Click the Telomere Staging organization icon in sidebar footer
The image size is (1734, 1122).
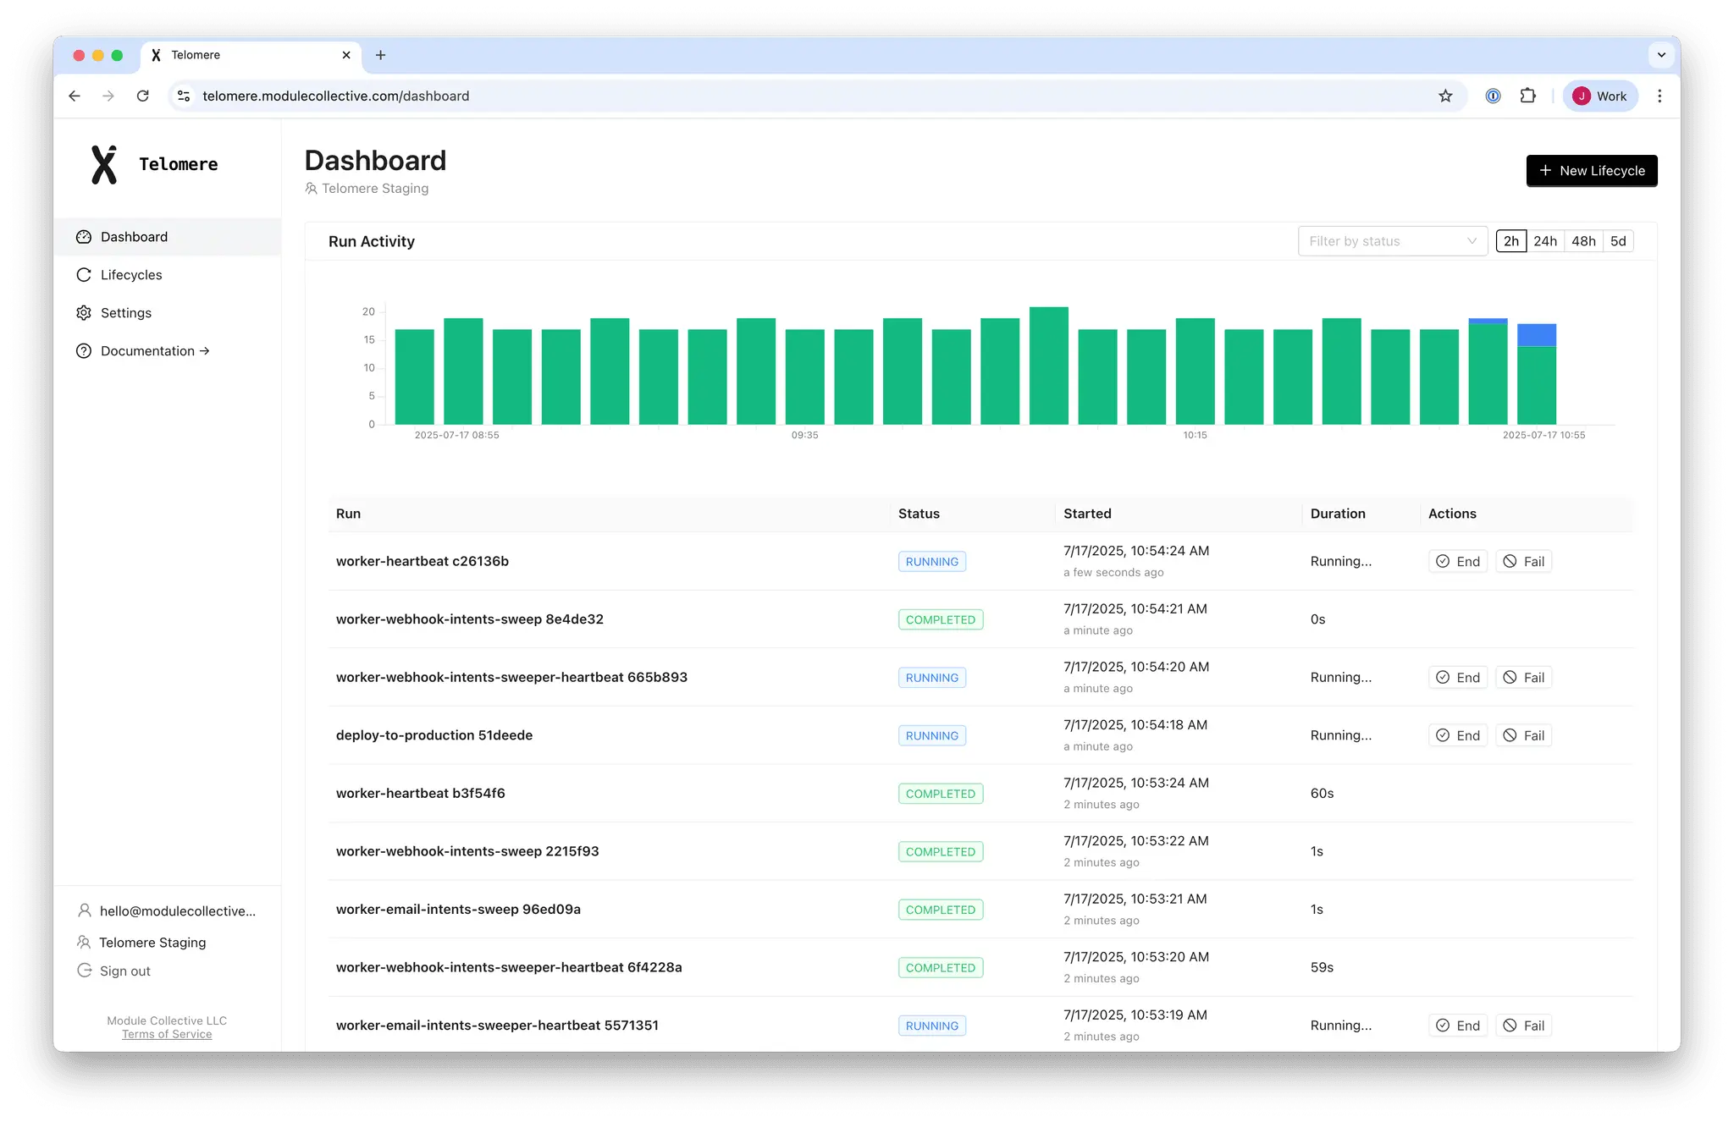[84, 942]
